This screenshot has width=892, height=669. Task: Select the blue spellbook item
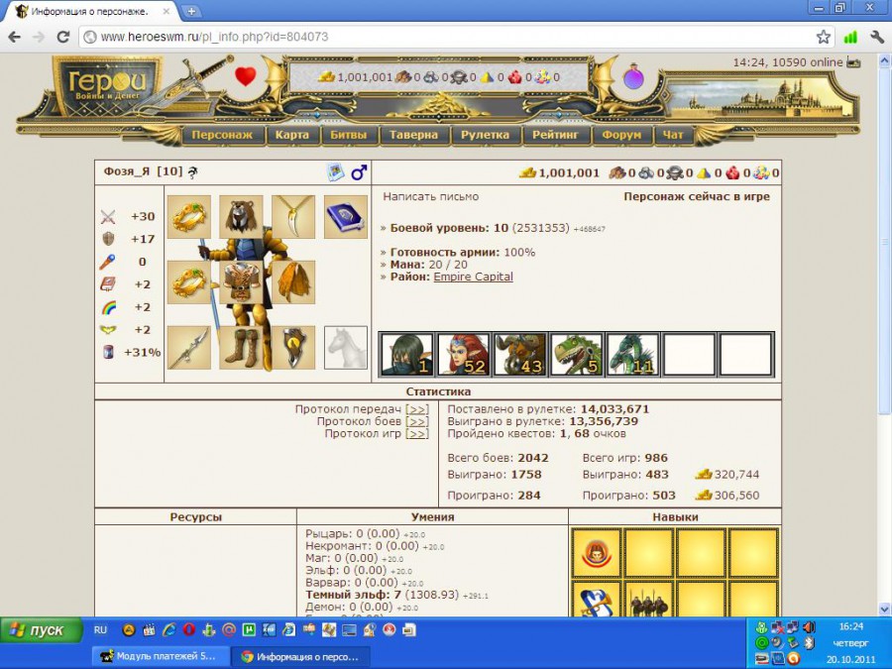click(346, 217)
